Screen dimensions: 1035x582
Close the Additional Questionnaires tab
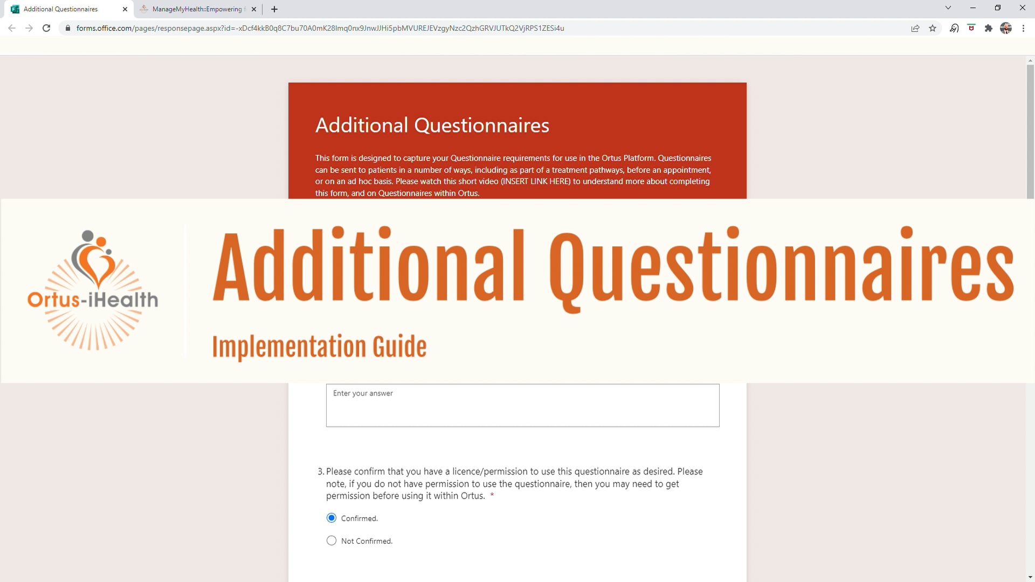125,9
